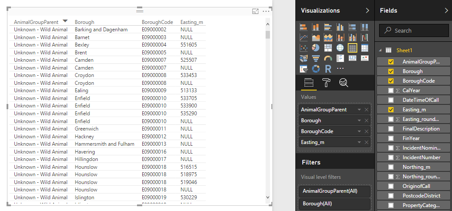The height and width of the screenshot is (211, 452).
Task: Insert an R script visual
Action: [328, 69]
